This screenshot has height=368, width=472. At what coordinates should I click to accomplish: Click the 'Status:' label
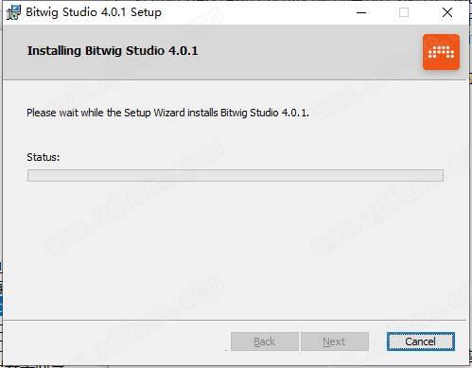[x=44, y=157]
